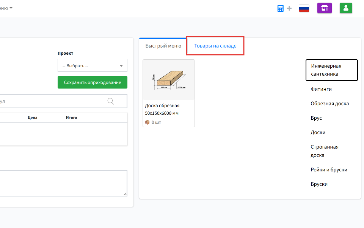Select Обрезная доска category
Screen dimensions: 364x228
coord(329,103)
